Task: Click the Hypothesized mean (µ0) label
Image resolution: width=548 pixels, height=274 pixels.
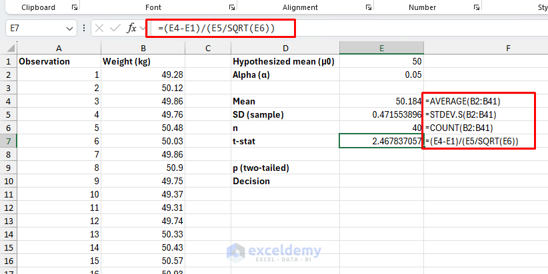Action: (283, 62)
